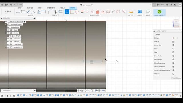
Task: Toggle the Show Constraints checkbox
Action: [174, 67]
